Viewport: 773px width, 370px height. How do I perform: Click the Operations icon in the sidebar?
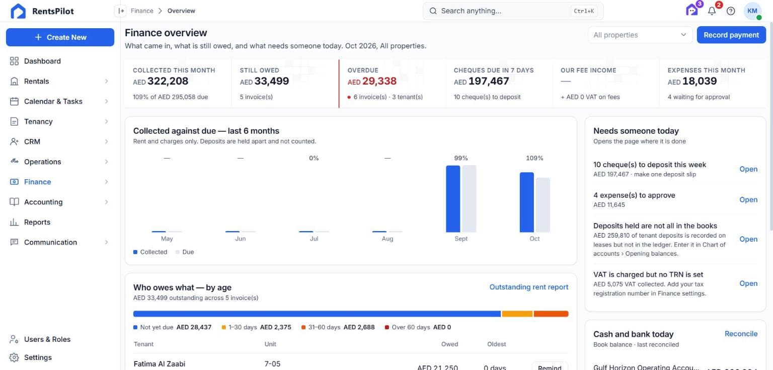(14, 162)
